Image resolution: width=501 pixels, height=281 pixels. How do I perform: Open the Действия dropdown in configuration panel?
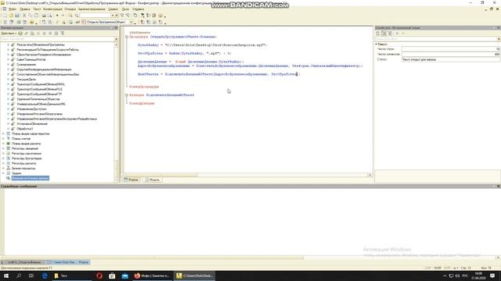click(x=9, y=33)
